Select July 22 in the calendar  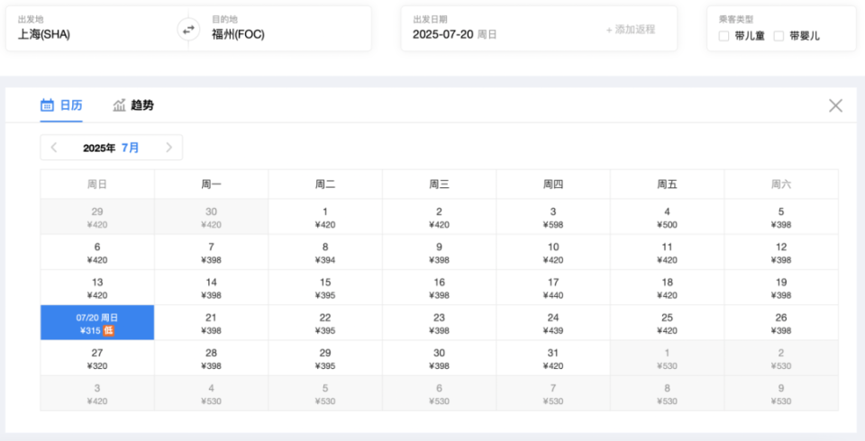tap(325, 322)
